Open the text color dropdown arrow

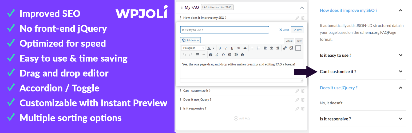213,48
